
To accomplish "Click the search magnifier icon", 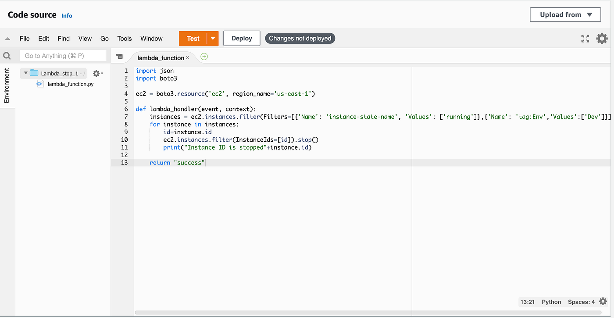I will pyautogui.click(x=7, y=56).
